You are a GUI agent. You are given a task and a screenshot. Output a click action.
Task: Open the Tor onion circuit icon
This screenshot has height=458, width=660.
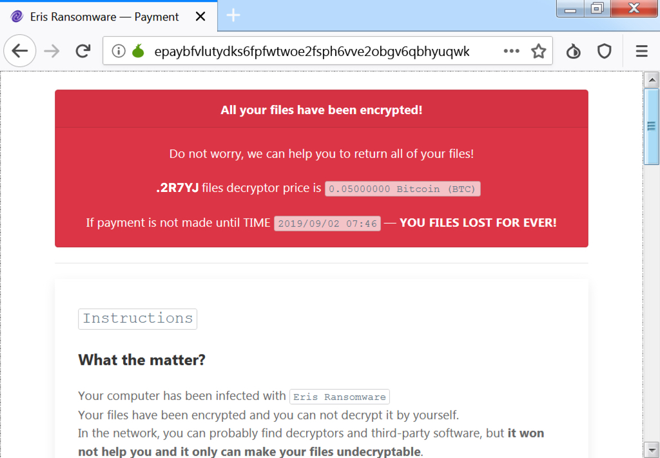pos(138,51)
